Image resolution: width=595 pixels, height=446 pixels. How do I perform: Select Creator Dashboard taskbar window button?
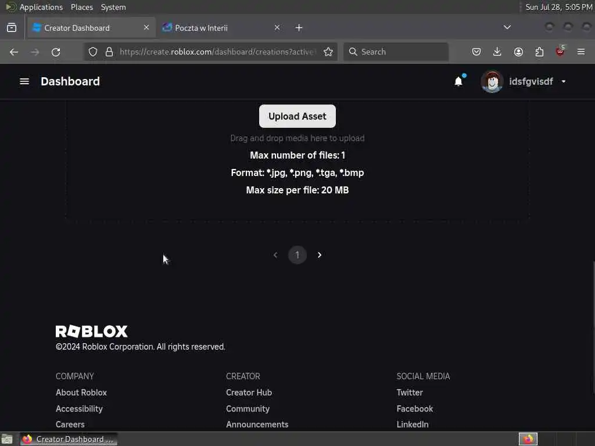point(69,439)
